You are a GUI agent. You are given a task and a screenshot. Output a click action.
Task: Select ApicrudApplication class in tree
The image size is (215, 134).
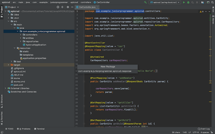click(34, 45)
